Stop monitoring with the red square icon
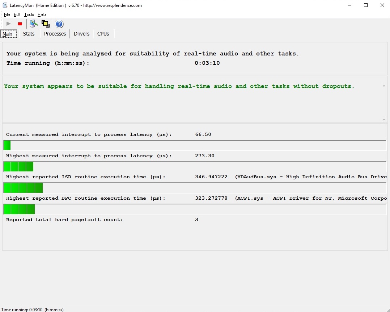 [x=20, y=24]
